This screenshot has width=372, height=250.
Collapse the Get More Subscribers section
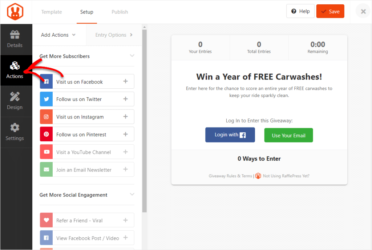point(131,56)
